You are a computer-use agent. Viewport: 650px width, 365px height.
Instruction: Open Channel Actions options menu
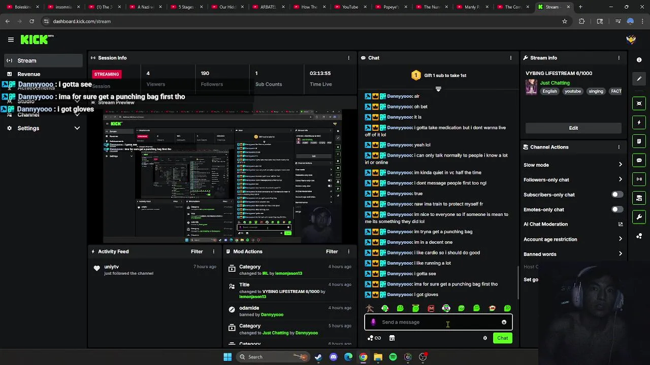[619, 147]
